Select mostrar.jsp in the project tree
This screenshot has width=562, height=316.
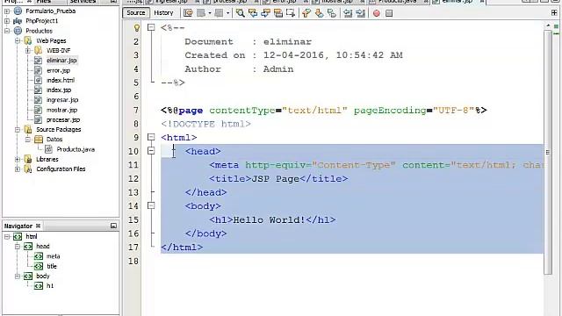coord(61,110)
